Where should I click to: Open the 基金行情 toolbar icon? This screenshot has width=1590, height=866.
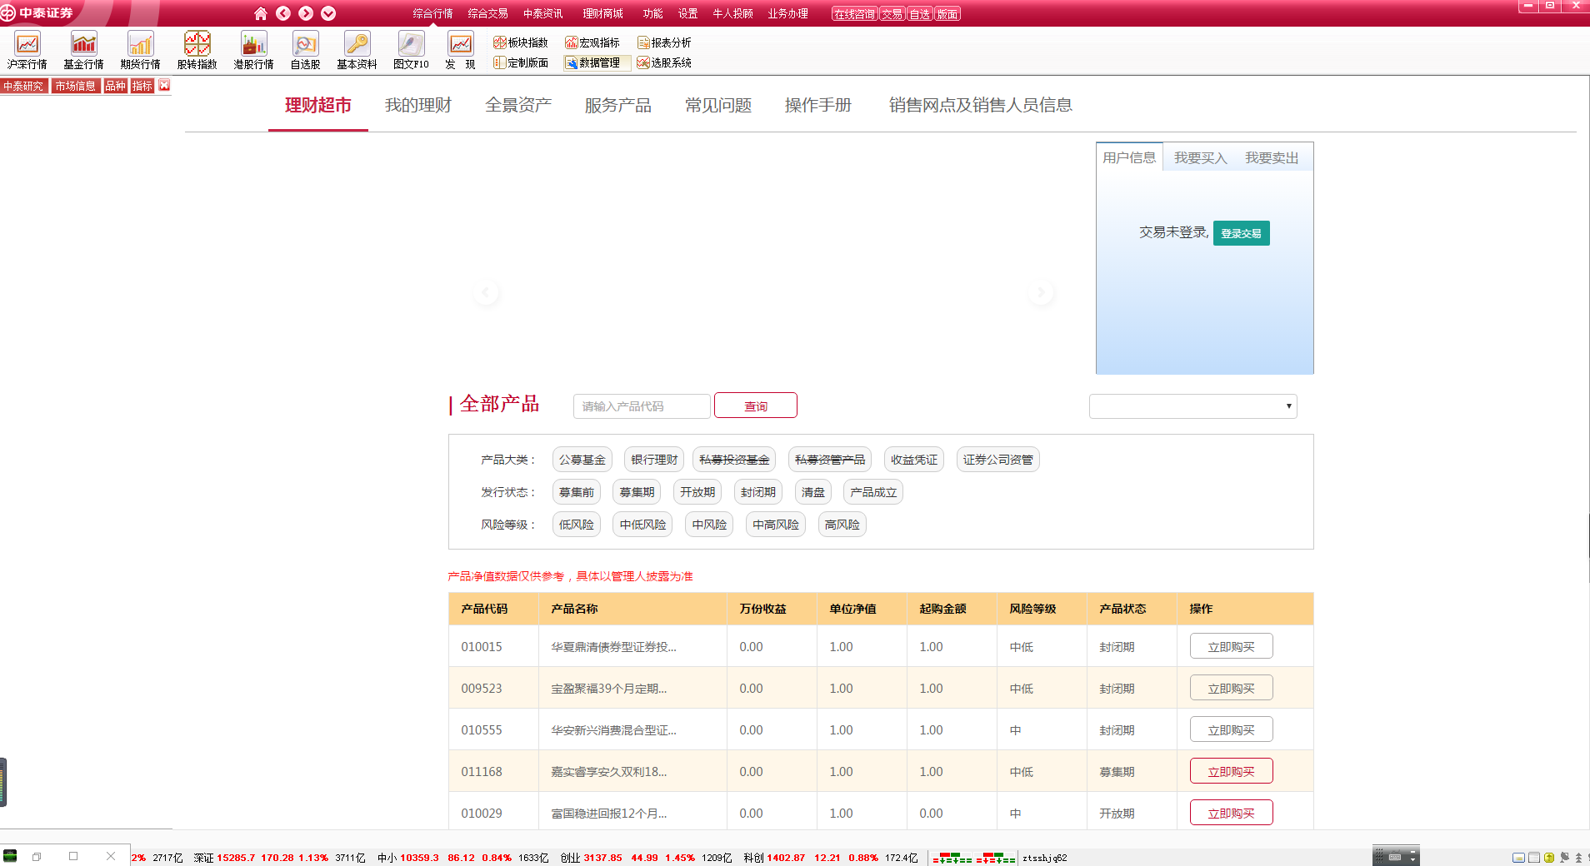click(83, 50)
